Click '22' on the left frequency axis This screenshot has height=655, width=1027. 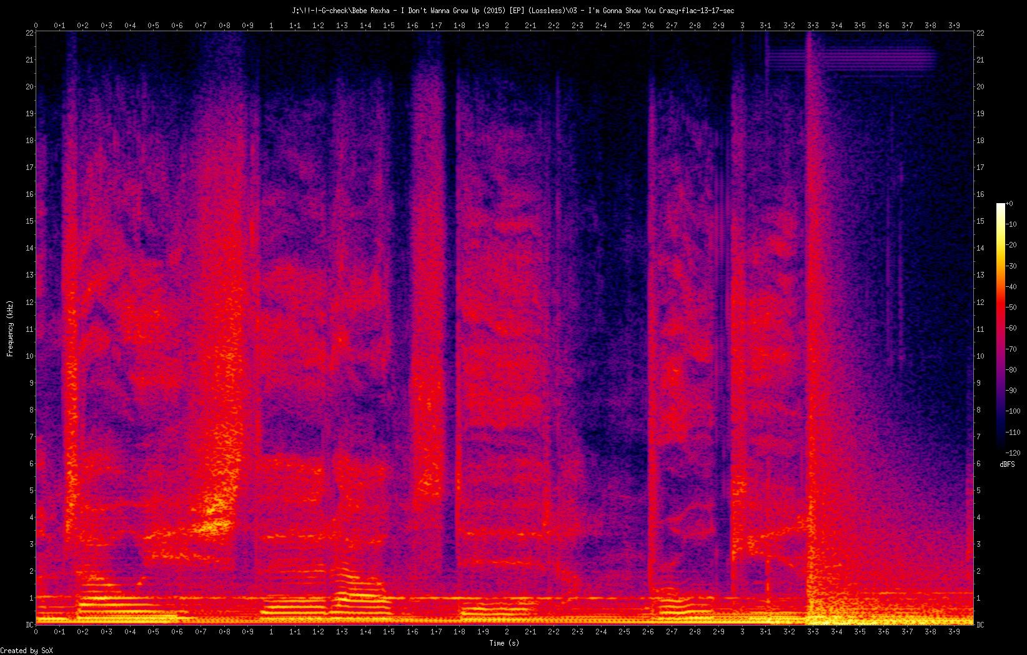click(29, 33)
